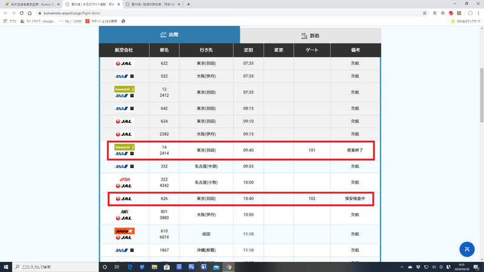
Task: Open Mail app from taskbar
Action: [216, 267]
